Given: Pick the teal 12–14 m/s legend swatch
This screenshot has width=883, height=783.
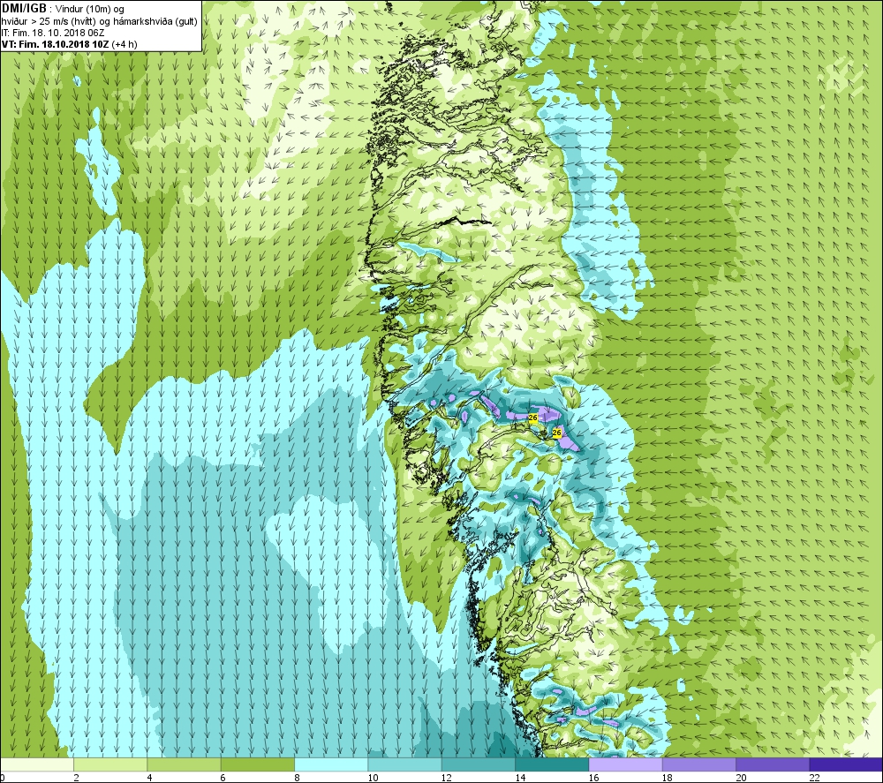Looking at the screenshot, I should [478, 764].
